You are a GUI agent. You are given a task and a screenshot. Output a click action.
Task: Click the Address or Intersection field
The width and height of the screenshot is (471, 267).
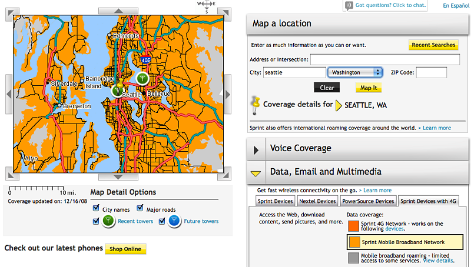385,59
